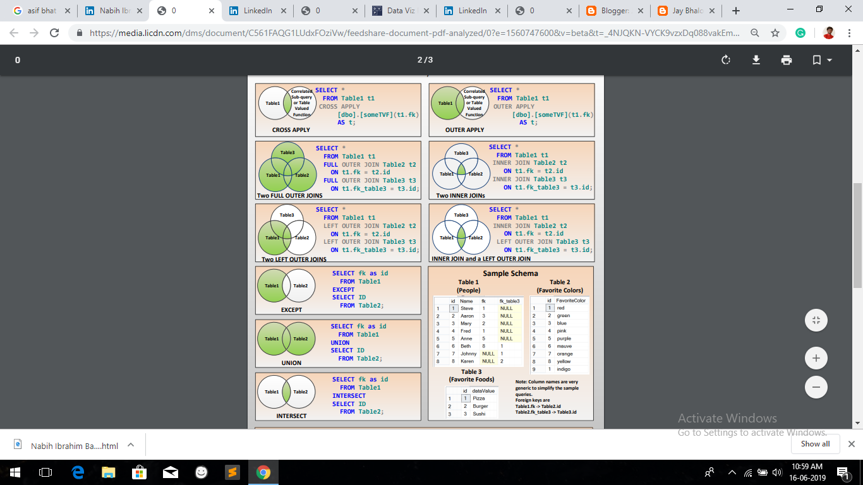Image resolution: width=863 pixels, height=485 pixels.
Task: Open Task View on the taskbar
Action: [x=45, y=472]
